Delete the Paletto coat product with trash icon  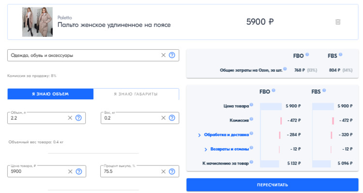pyautogui.click(x=338, y=22)
